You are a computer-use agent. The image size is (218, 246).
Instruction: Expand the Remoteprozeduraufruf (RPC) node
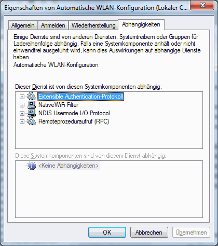(x=22, y=121)
